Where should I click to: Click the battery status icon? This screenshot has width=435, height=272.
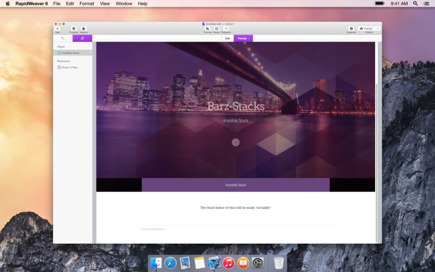[380, 3]
